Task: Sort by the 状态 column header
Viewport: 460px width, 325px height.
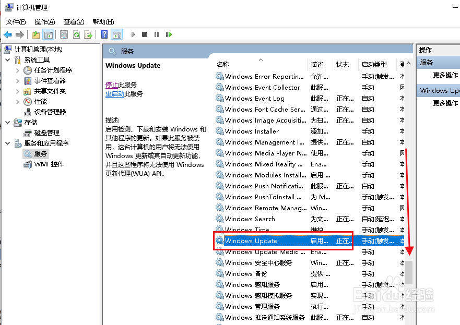Action: click(x=343, y=65)
